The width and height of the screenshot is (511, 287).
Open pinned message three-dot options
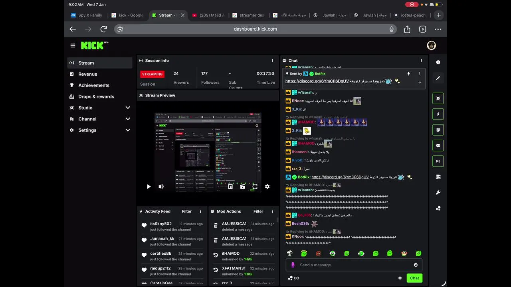click(x=420, y=74)
